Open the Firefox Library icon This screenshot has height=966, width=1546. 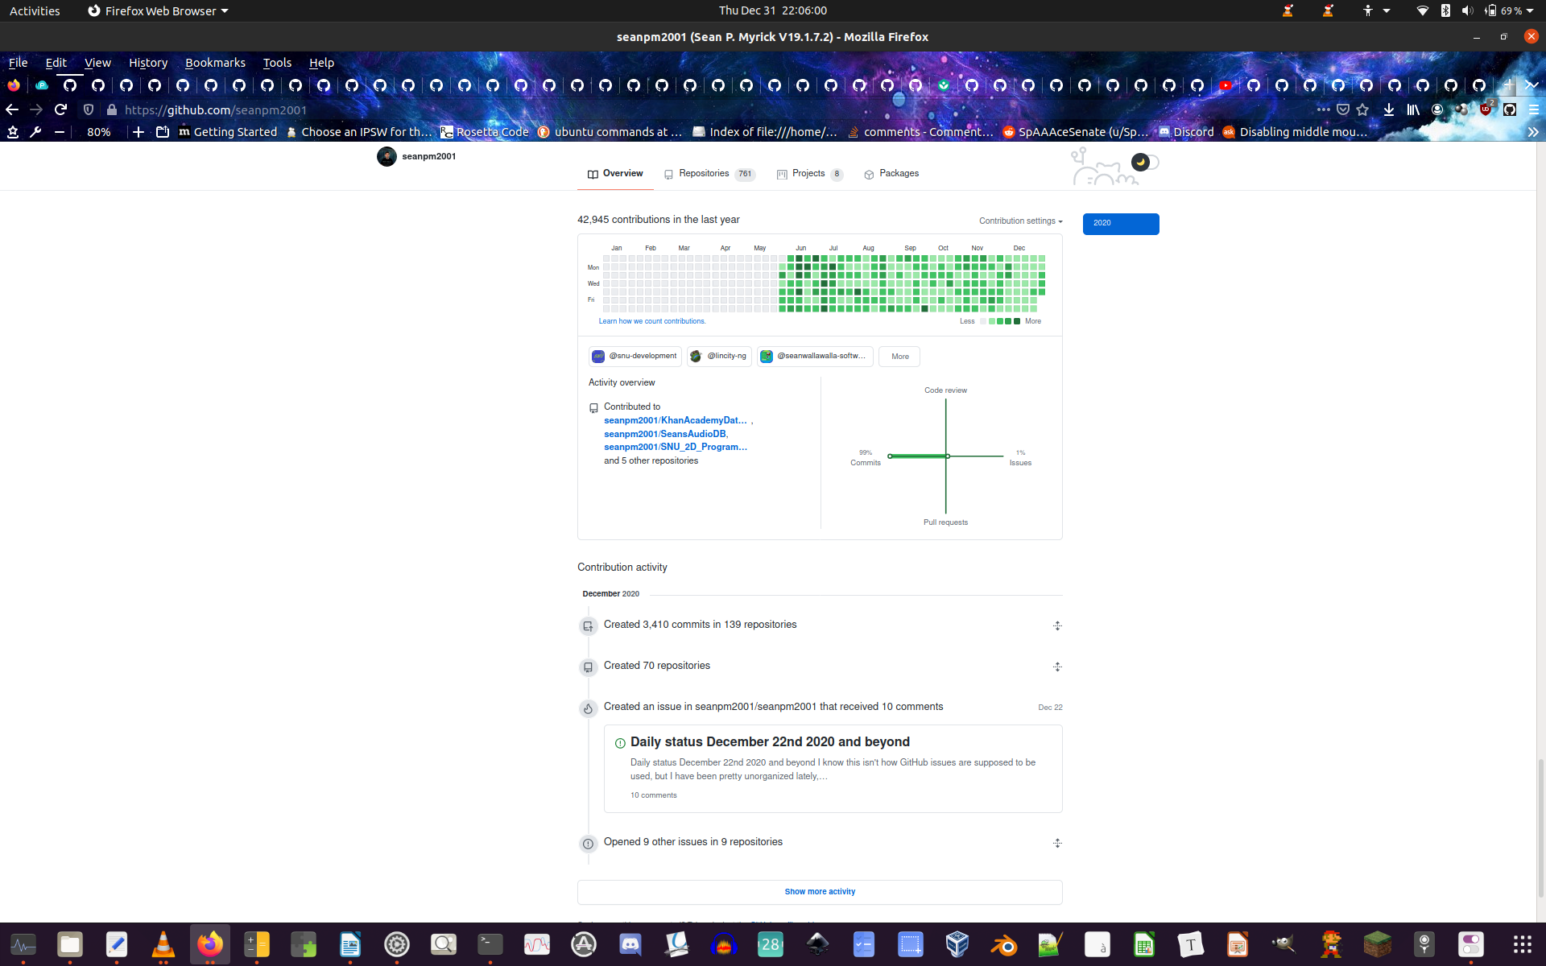[x=1413, y=109]
